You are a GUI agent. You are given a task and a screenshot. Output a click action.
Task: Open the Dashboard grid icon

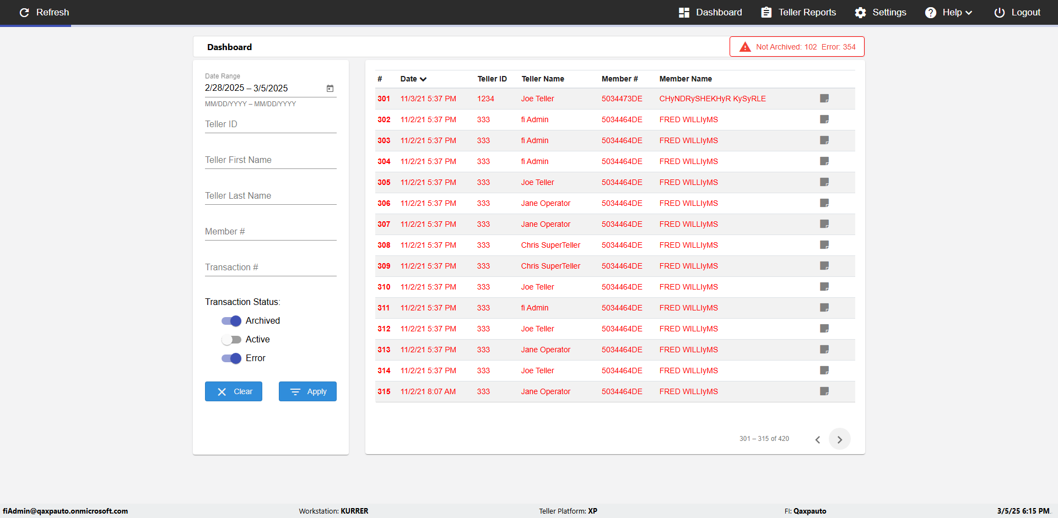pyautogui.click(x=684, y=12)
